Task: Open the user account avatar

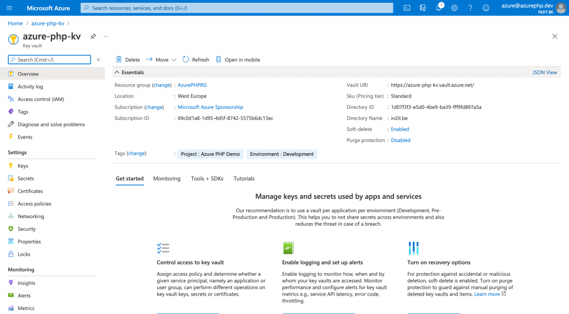Action: pos(561,8)
